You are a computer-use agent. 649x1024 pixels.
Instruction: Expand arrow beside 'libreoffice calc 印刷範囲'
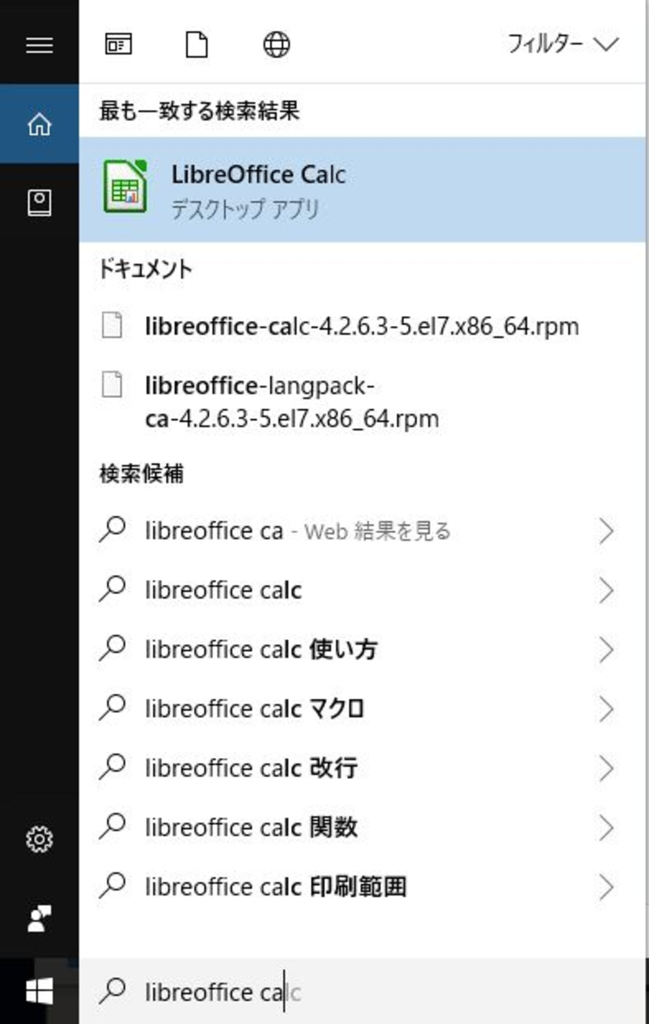point(606,887)
